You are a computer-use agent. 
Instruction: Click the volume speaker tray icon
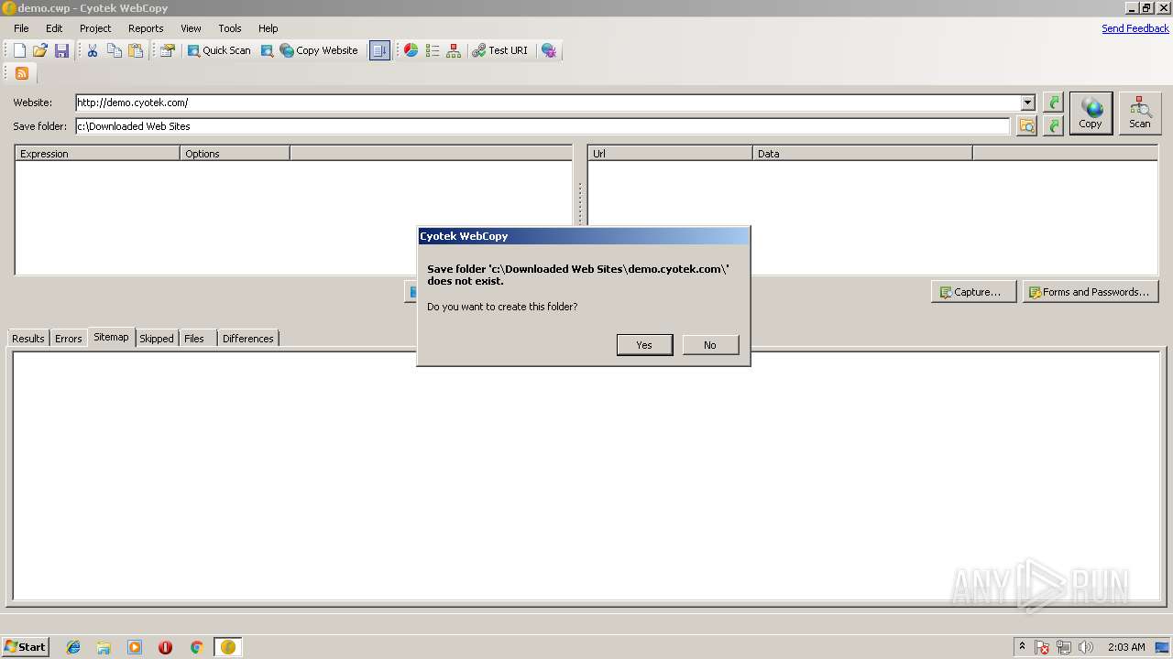click(1086, 647)
